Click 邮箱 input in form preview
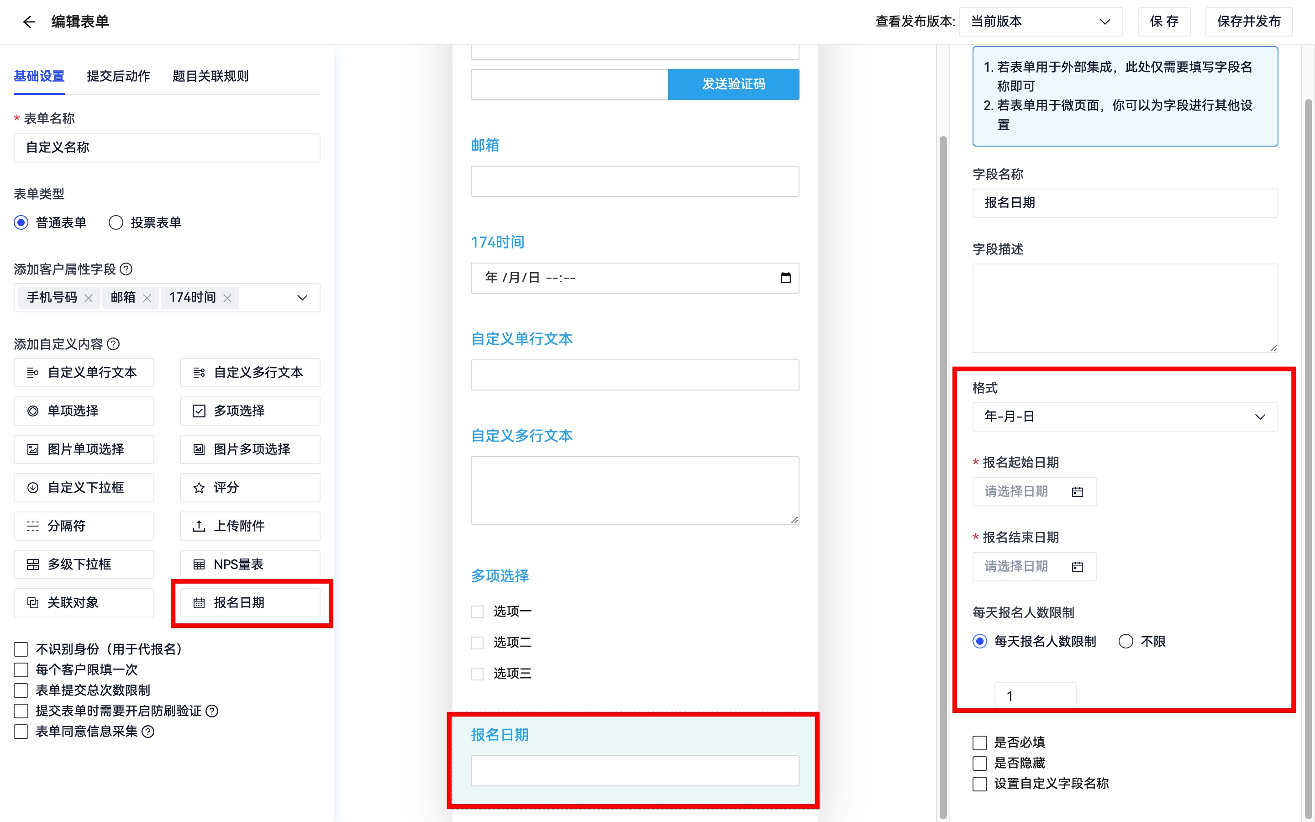This screenshot has height=822, width=1315. coord(635,181)
